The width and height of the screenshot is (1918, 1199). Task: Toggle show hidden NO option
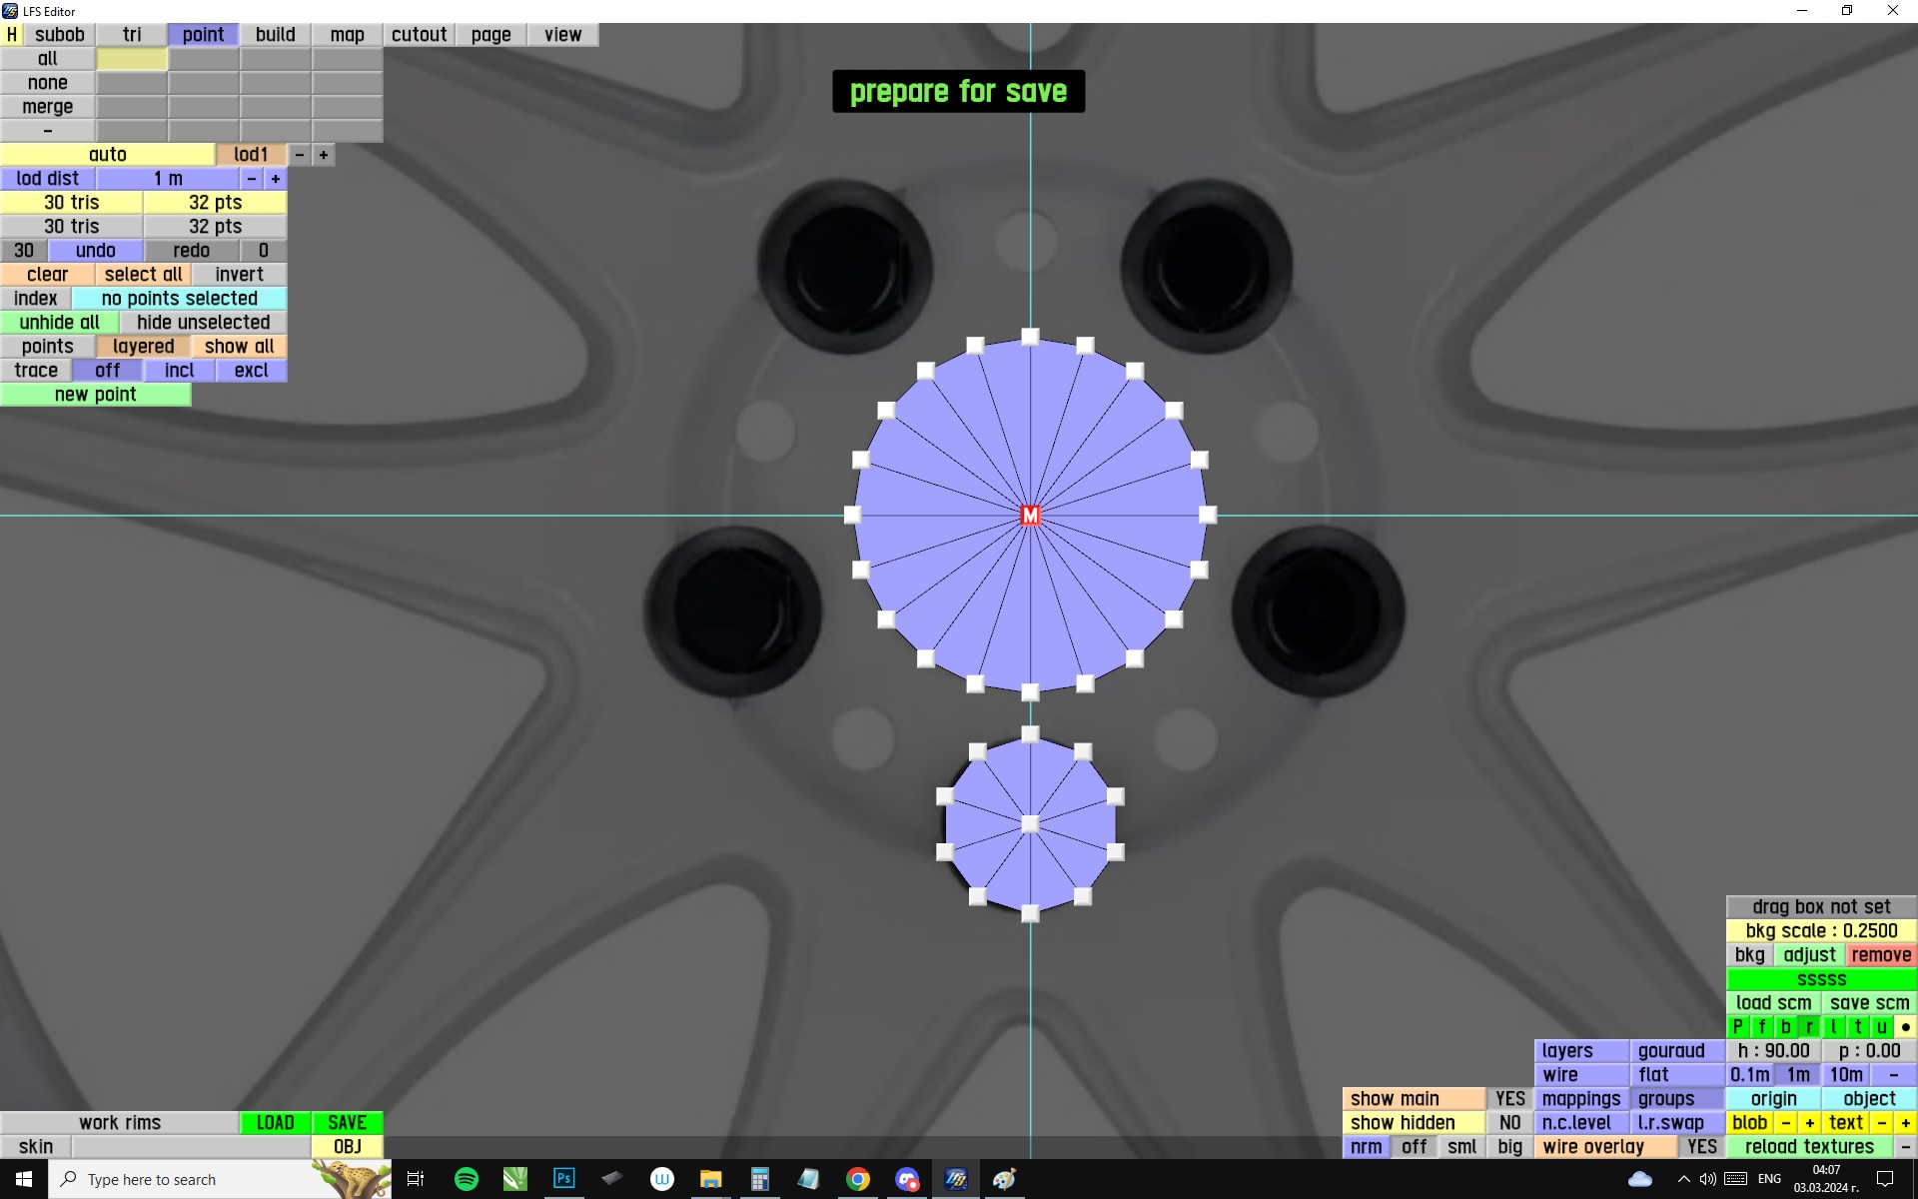point(1509,1122)
